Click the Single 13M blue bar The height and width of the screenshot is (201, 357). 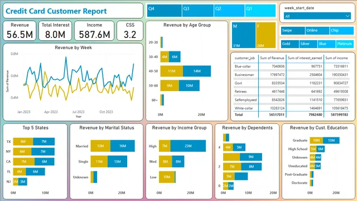(117, 161)
